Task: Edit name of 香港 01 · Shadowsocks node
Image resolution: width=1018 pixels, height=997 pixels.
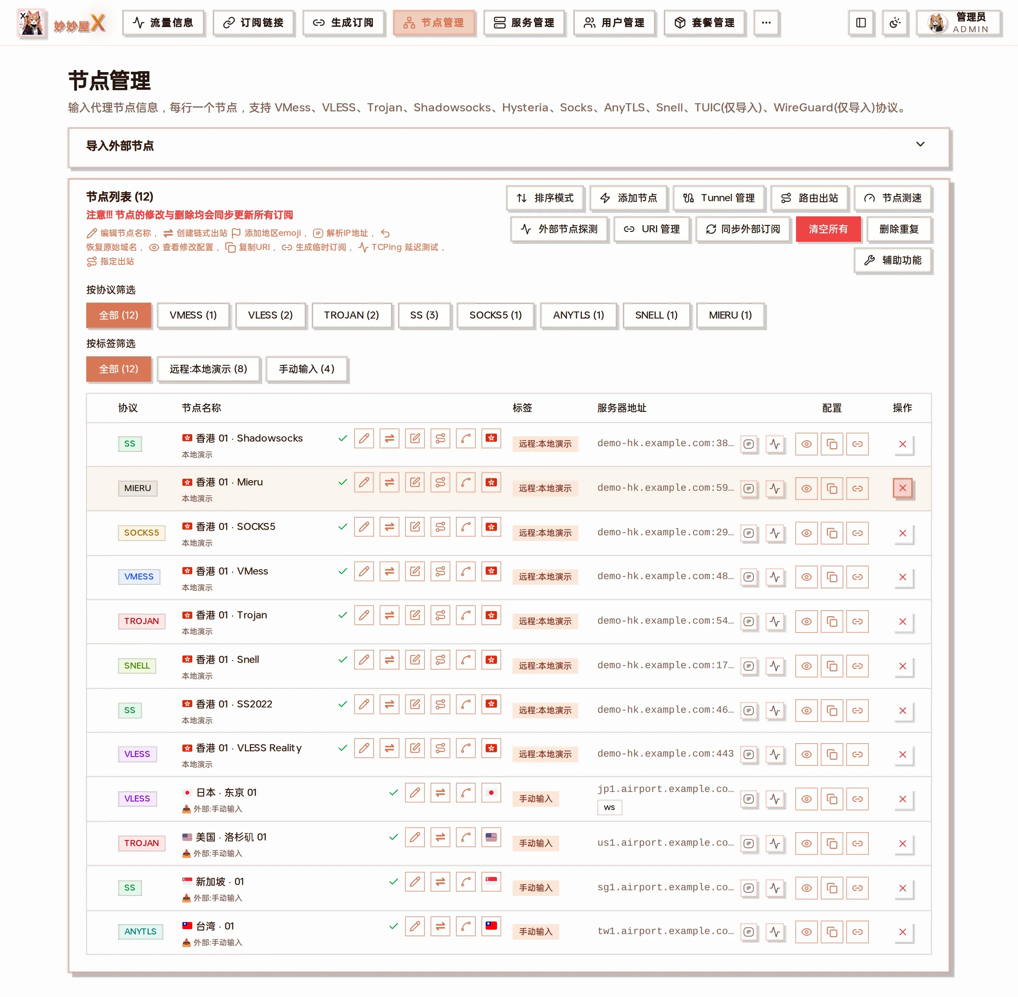Action: pos(364,438)
